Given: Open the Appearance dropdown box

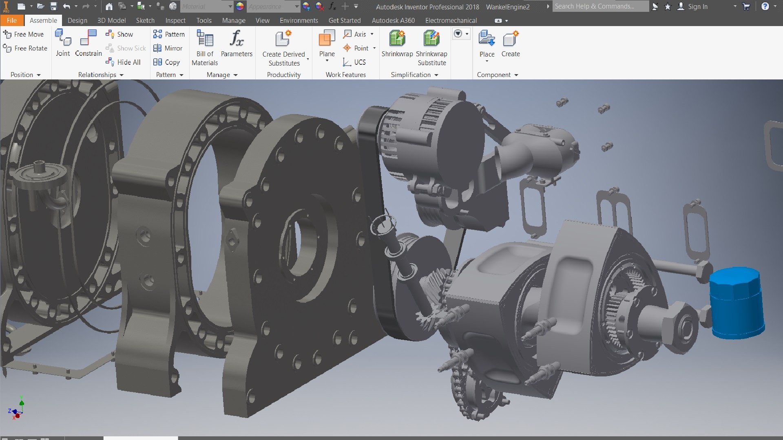Looking at the screenshot, I should click(x=273, y=6).
